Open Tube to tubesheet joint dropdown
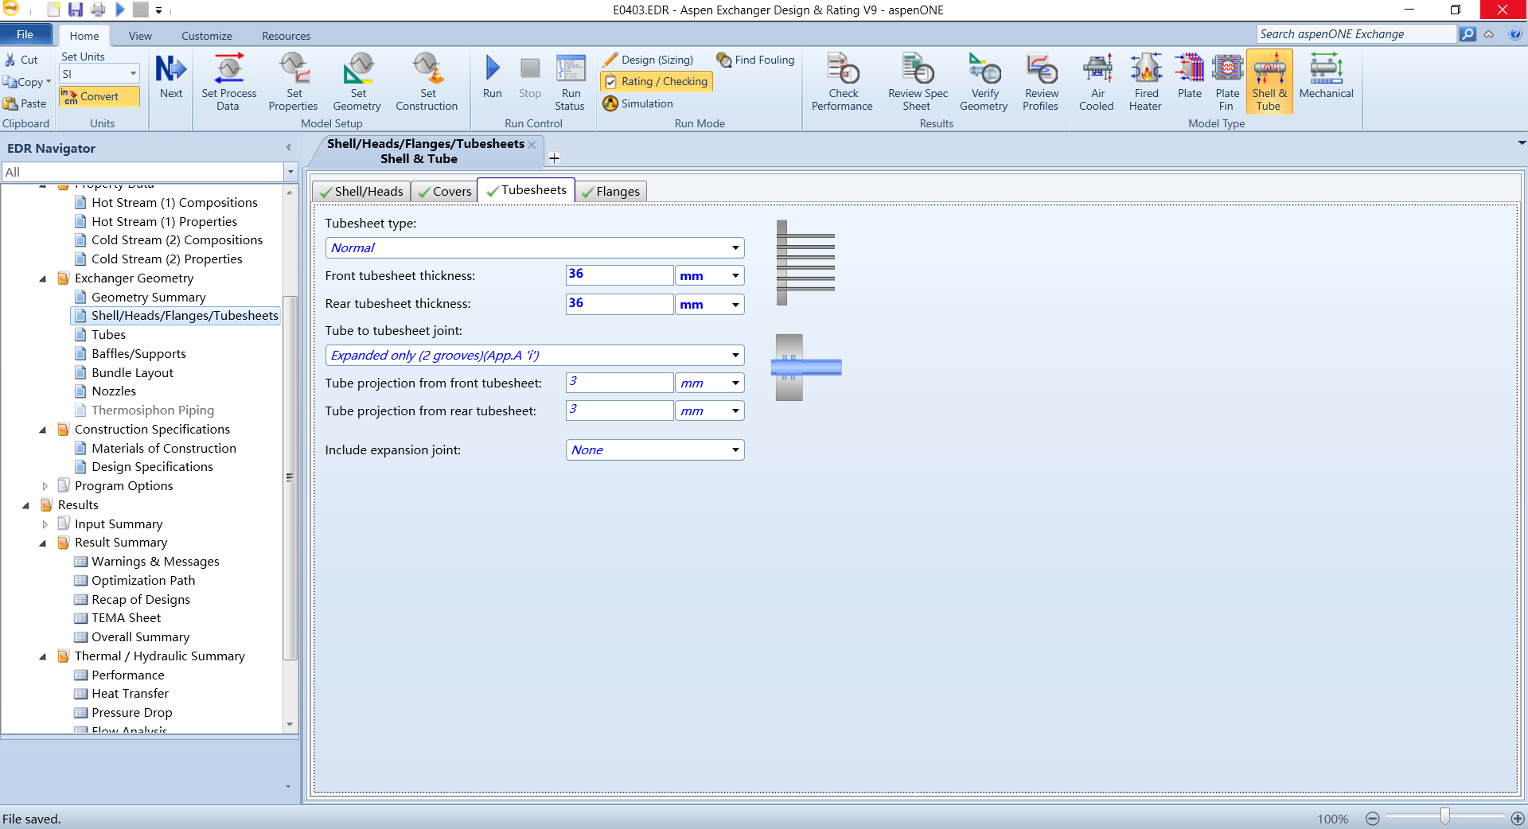 [x=735, y=356]
